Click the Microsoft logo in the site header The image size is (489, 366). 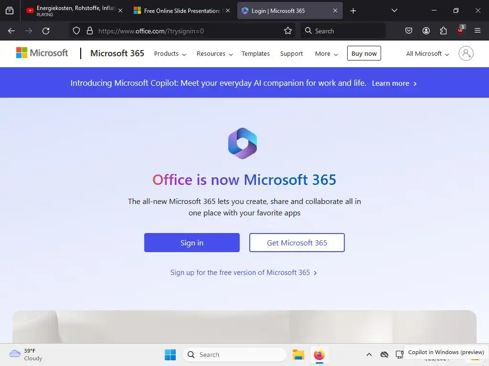coord(42,53)
